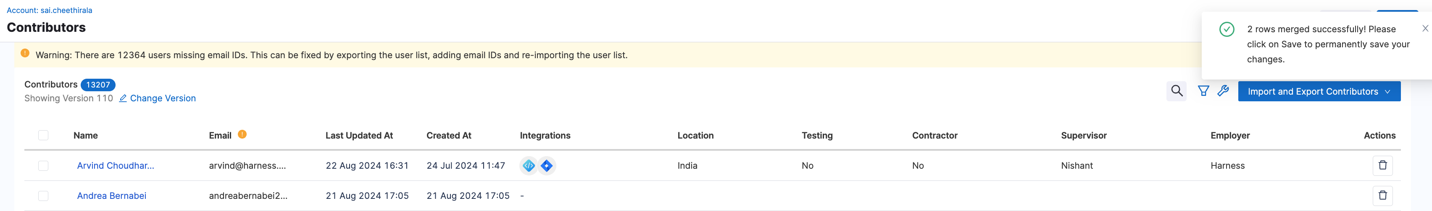This screenshot has height=211, width=1432.
Task: Delete Andrea Bernabei row with trash icon
Action: pyautogui.click(x=1382, y=196)
